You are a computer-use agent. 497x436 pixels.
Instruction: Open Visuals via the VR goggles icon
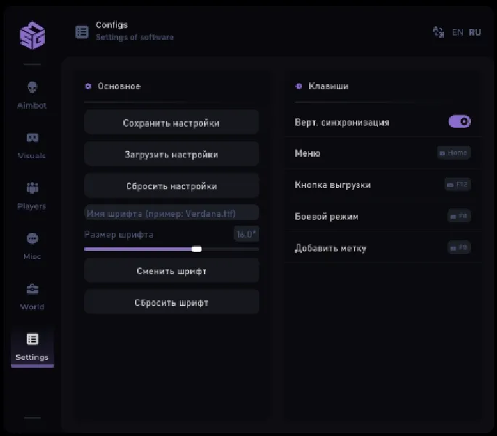click(32, 138)
